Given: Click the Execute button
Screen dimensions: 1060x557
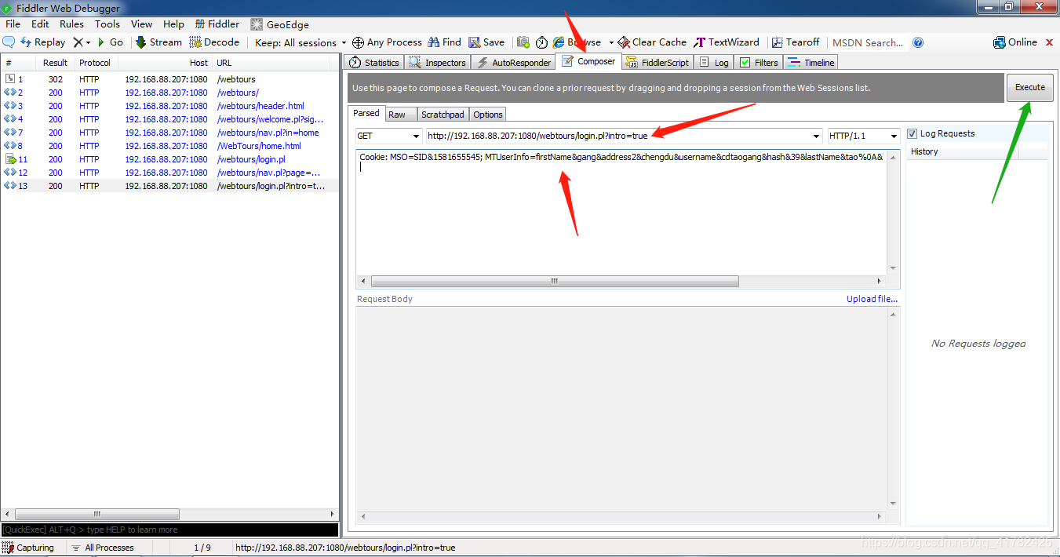Looking at the screenshot, I should click(1030, 88).
